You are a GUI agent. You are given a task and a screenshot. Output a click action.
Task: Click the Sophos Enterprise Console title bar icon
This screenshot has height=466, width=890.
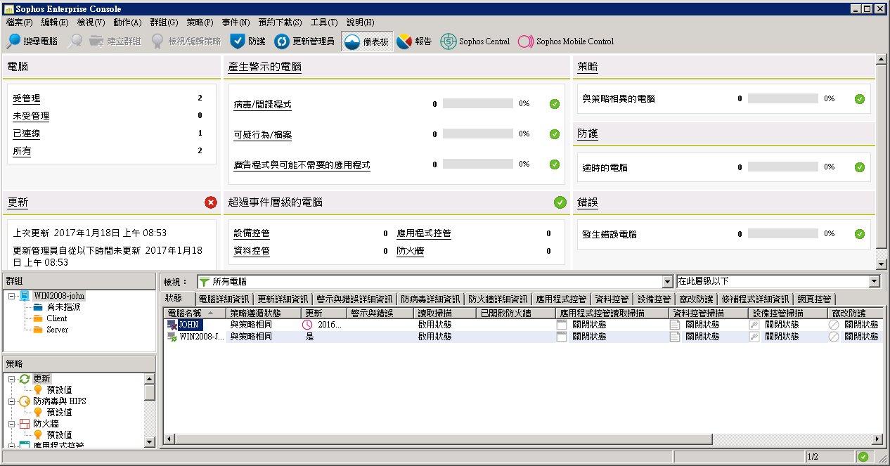8,8
